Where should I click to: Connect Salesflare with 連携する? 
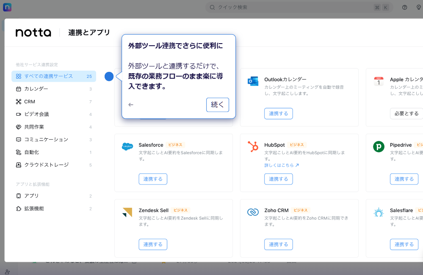click(404, 245)
